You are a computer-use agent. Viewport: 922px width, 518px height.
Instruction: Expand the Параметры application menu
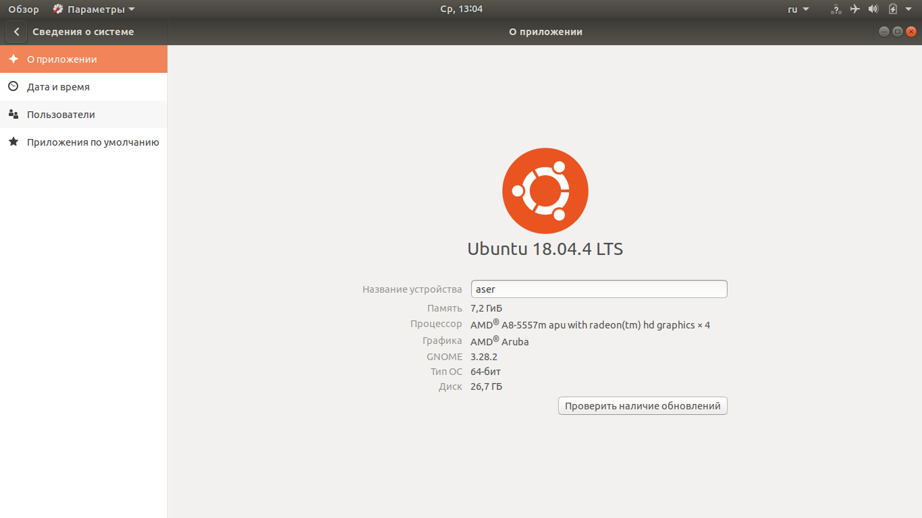tap(94, 9)
